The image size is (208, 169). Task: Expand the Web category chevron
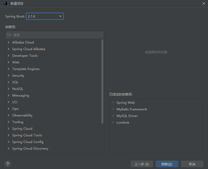(8, 62)
